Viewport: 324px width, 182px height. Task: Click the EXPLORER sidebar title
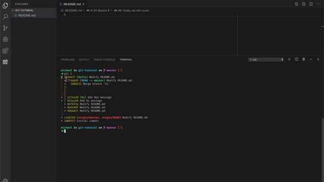(x=21, y=4)
